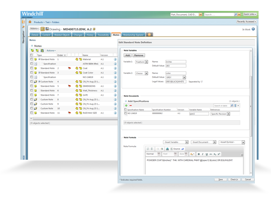Click red minus remove specification icon

(130, 106)
